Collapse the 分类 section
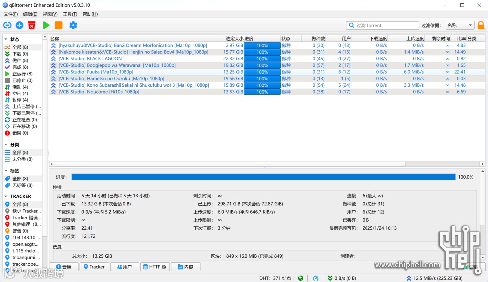Viewport: 488px width, 282px height. [6, 145]
